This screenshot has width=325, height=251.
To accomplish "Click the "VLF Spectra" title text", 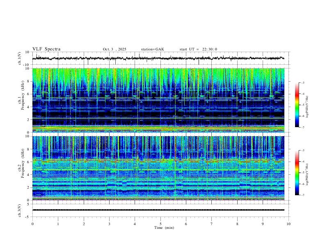I will (46, 49).
